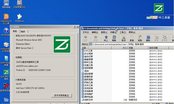Viewport: 174px width, 104px height.
Task: Select the 临时文件 shortcut item
Action: (x=87, y=100)
